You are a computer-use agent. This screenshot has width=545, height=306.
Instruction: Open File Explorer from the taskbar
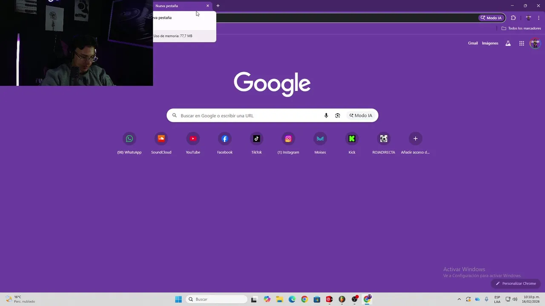pos(279,299)
